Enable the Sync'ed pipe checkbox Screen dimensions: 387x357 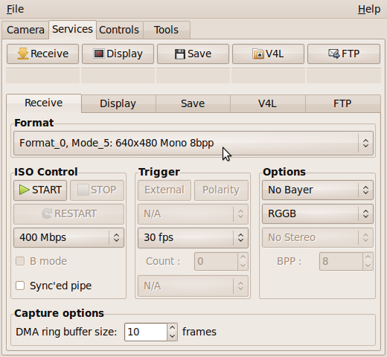[x=20, y=286]
